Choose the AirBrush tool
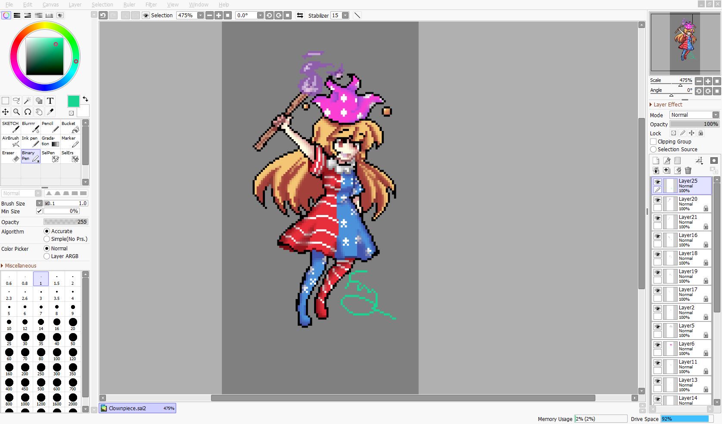Viewport: 722px width, 424px height. (11, 142)
